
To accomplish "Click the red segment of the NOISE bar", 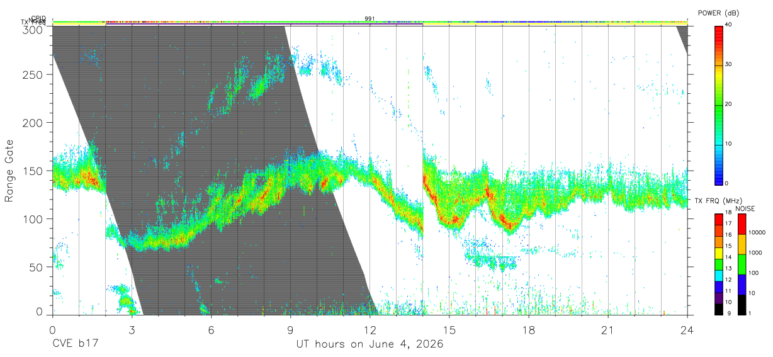I will (x=742, y=224).
